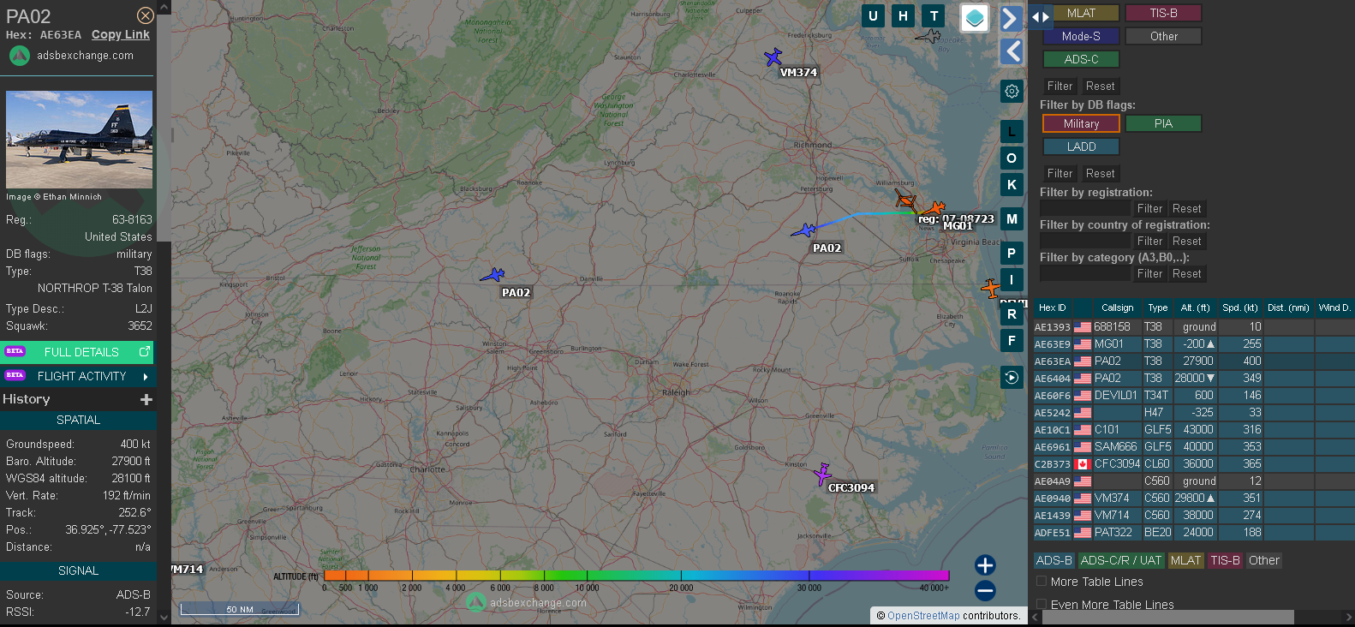Toggle the U map button
The width and height of the screenshot is (1355, 627).
(873, 15)
